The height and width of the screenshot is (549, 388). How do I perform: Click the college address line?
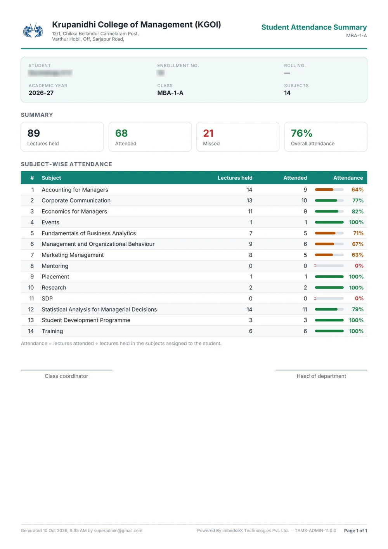pyautogui.click(x=95, y=36)
